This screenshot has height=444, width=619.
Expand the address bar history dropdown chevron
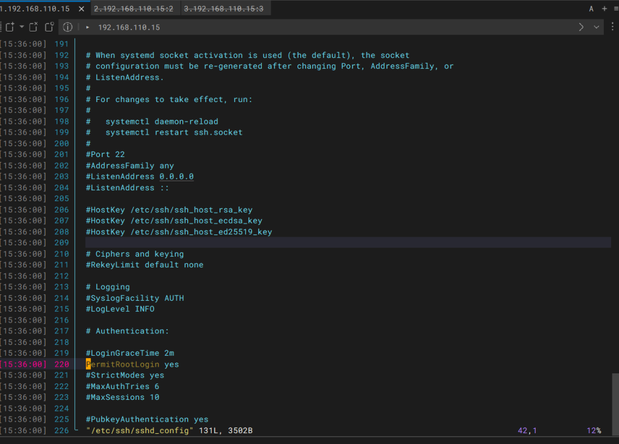click(x=597, y=27)
